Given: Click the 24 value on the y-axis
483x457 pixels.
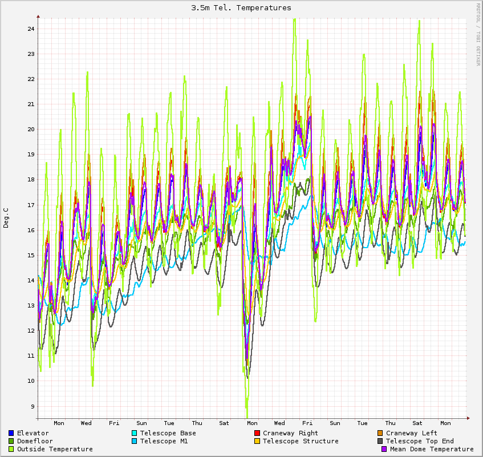Looking at the screenshot, I should tap(31, 29).
